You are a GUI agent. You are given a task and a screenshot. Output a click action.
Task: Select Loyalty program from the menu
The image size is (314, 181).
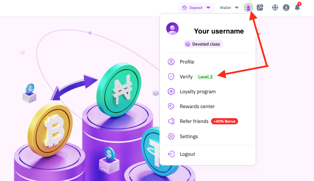(198, 92)
